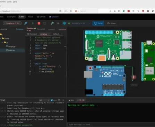Select the Raspberry Pi 3 board on canvas
The height and width of the screenshot is (127, 155).
(107, 45)
